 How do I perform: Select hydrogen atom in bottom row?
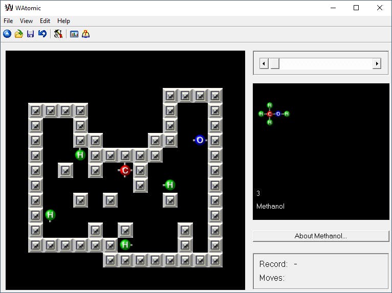click(x=125, y=245)
